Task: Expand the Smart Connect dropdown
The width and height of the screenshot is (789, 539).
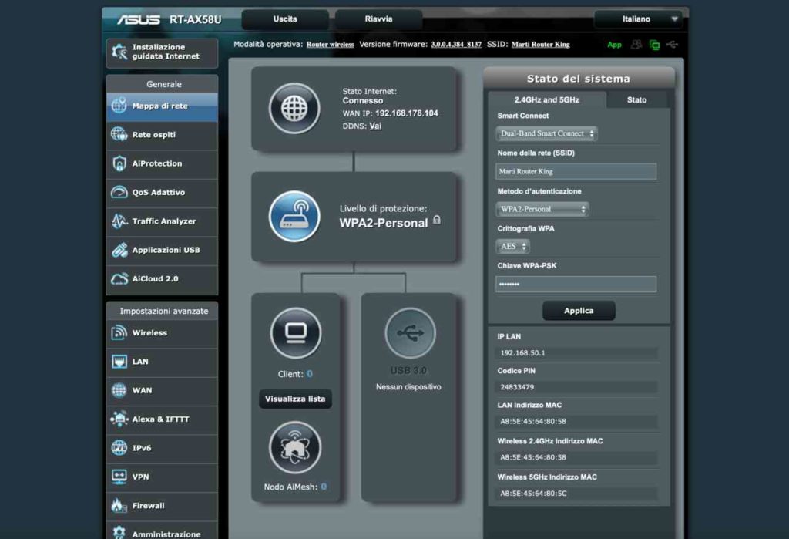Action: [x=546, y=133]
